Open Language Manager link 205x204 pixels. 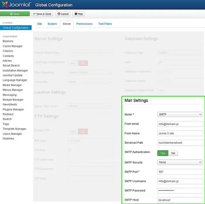click(x=15, y=80)
